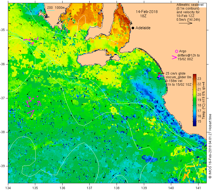Click the '25 cm/s glide' label

[175, 73]
